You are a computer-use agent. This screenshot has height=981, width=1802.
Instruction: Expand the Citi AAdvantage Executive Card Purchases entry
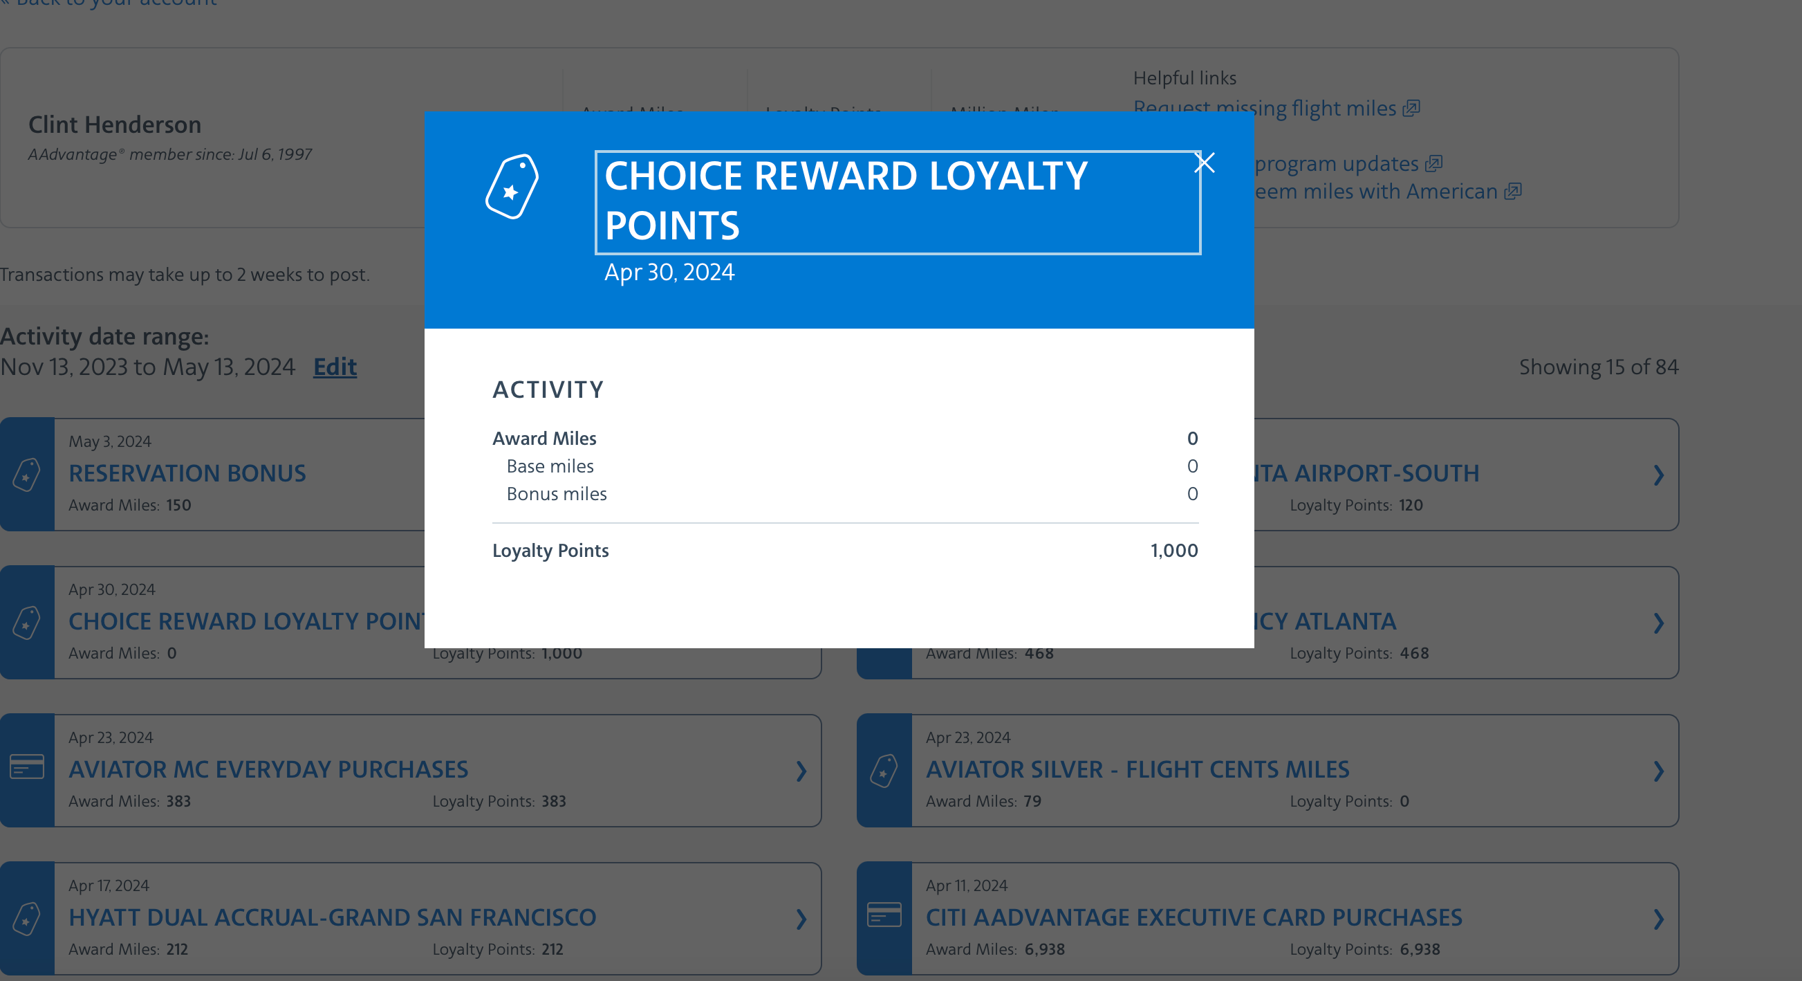point(1659,920)
